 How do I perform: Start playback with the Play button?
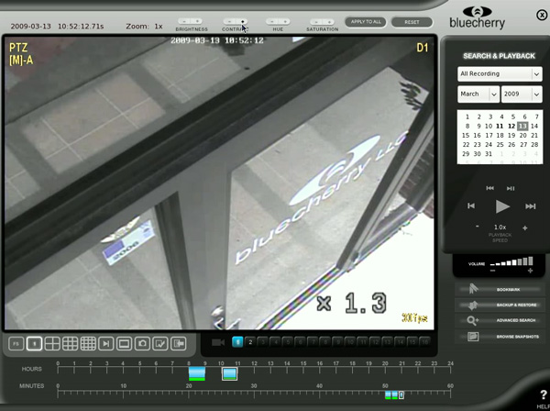(502, 206)
